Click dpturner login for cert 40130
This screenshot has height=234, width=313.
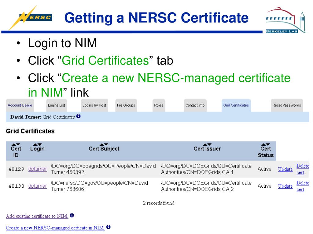click(38, 186)
